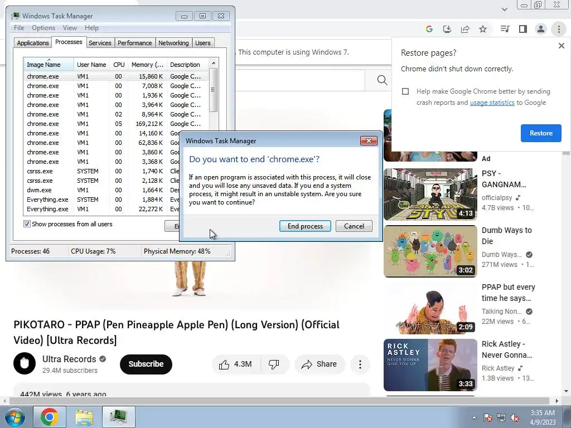Switch to the Networking tab
Viewport: 571px width, 428px height.
click(x=173, y=42)
